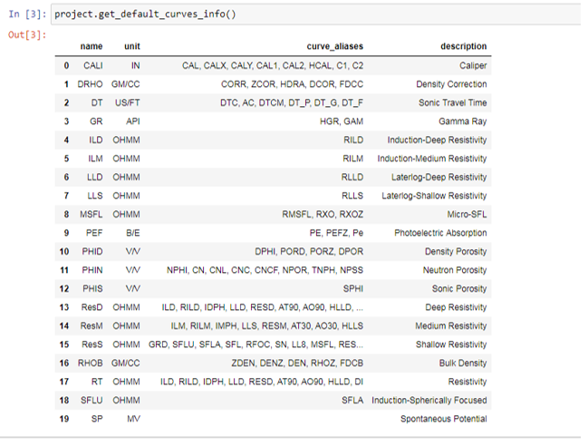Select the DRHO name cell
This screenshot has height=446, width=588.
(90, 84)
